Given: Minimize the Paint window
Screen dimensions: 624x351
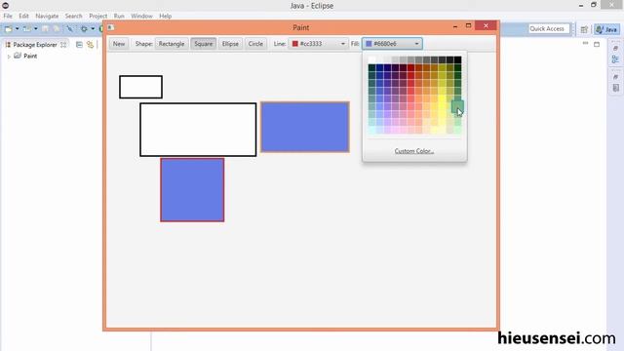Looking at the screenshot, I should (x=455, y=26).
